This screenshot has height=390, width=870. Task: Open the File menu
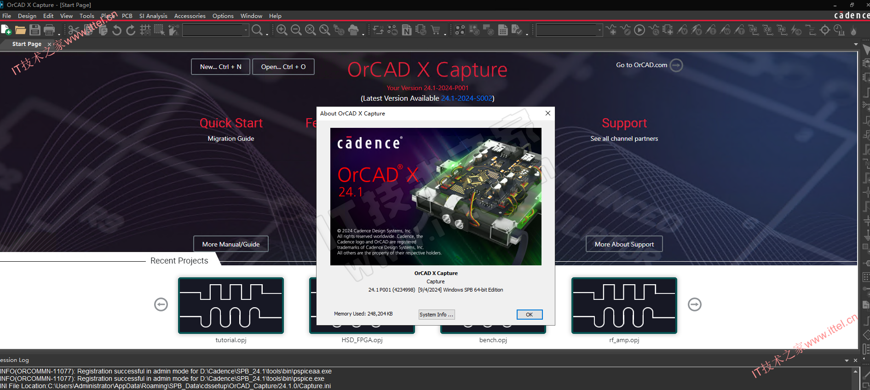point(6,16)
